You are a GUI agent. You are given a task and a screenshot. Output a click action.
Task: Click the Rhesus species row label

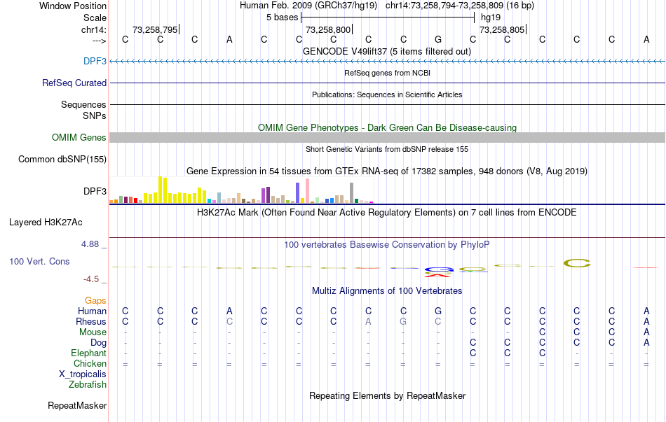pos(91,321)
